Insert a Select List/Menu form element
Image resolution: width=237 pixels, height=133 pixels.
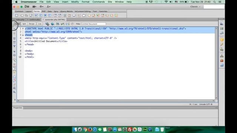(x=55, y=16)
